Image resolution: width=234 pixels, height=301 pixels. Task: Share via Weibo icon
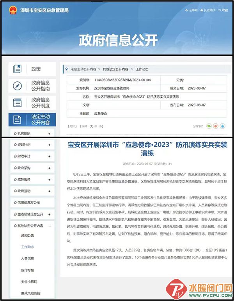click(216, 126)
